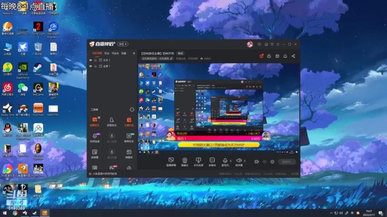Image resolution: width=387 pixels, height=217 pixels.
Task: Click the padlock icon in stream header
Action: pyautogui.click(x=269, y=56)
